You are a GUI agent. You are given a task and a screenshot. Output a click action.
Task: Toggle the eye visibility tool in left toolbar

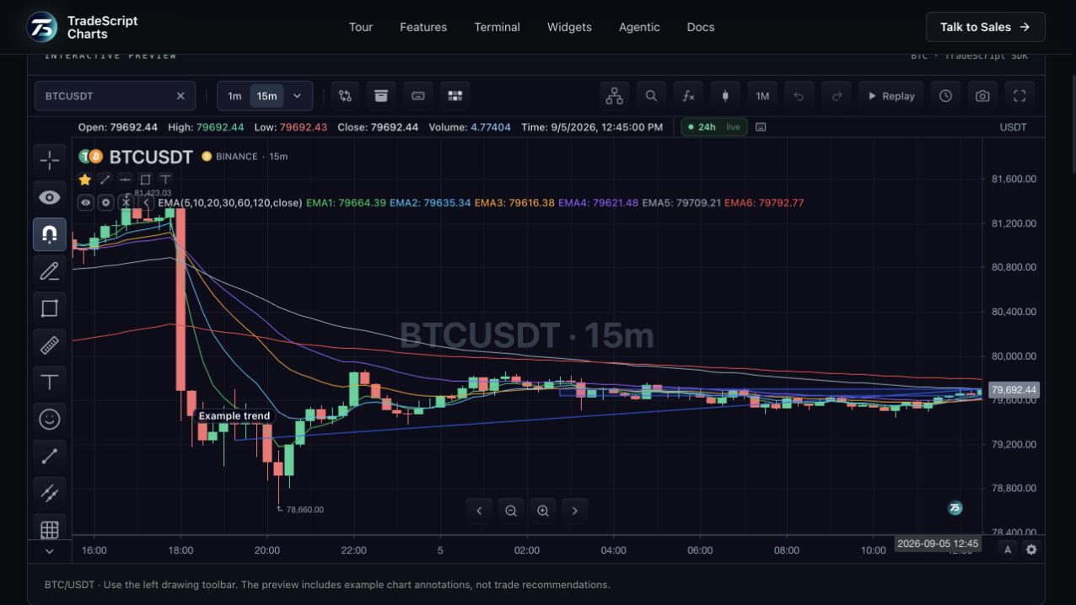(50, 197)
